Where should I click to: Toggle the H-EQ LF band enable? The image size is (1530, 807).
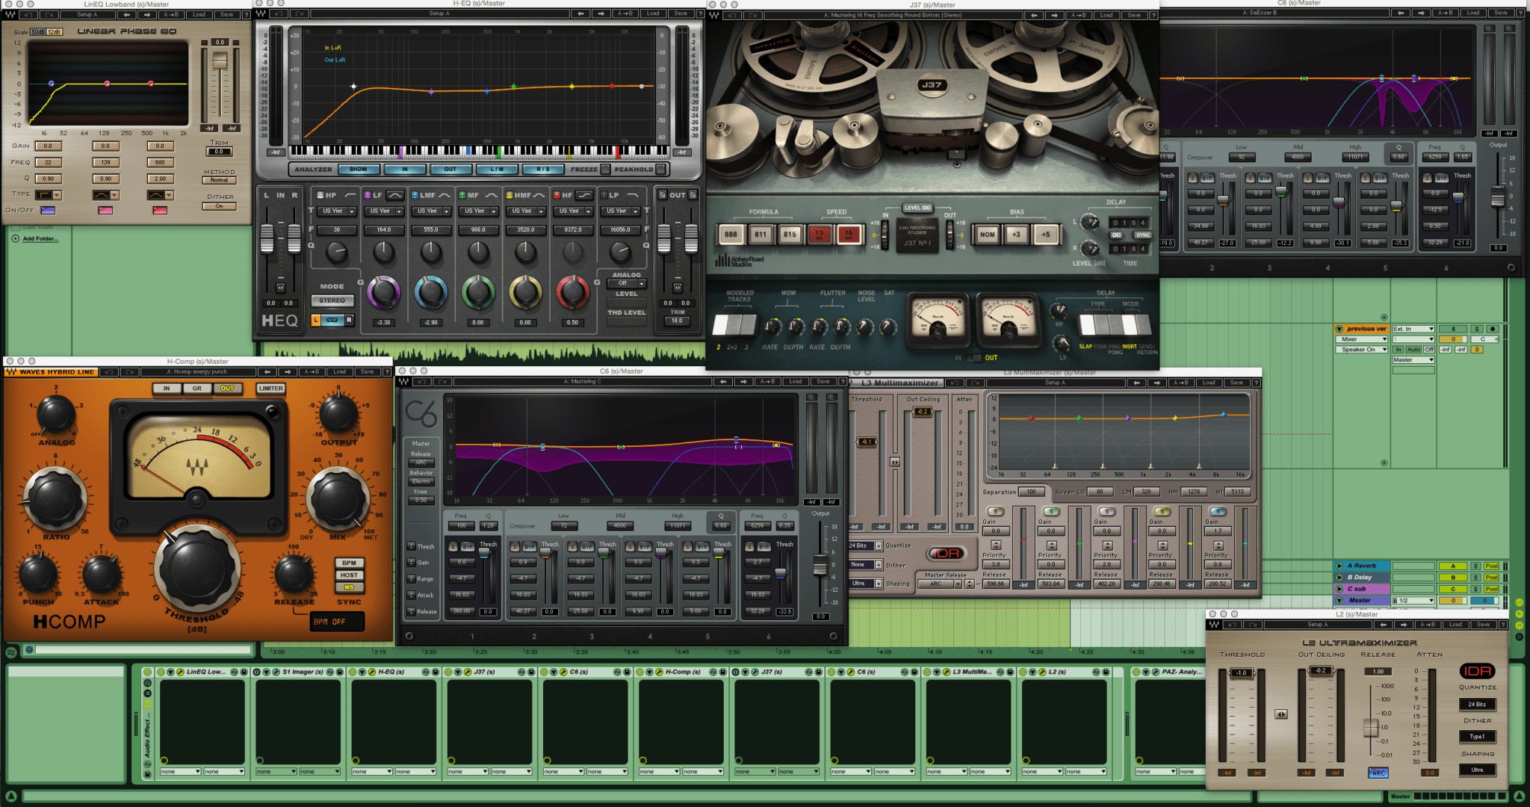367,196
